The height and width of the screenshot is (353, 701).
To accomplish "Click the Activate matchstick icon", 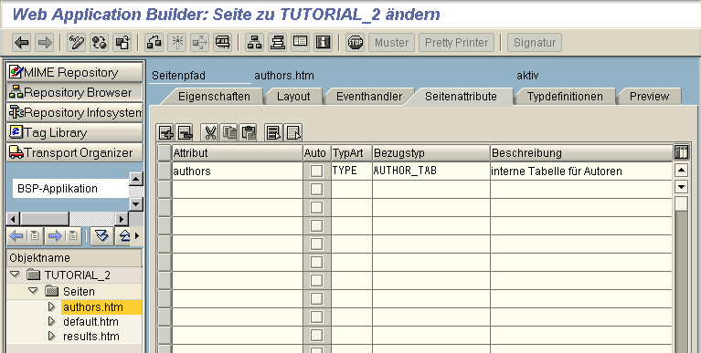I will tap(177, 43).
